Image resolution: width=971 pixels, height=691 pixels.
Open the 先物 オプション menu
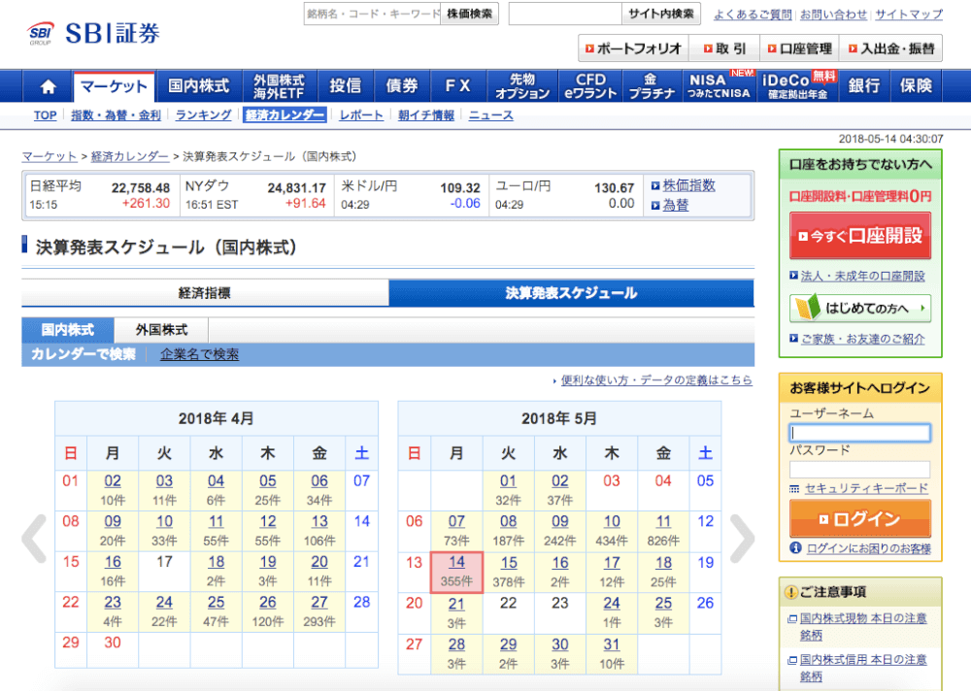click(x=522, y=86)
